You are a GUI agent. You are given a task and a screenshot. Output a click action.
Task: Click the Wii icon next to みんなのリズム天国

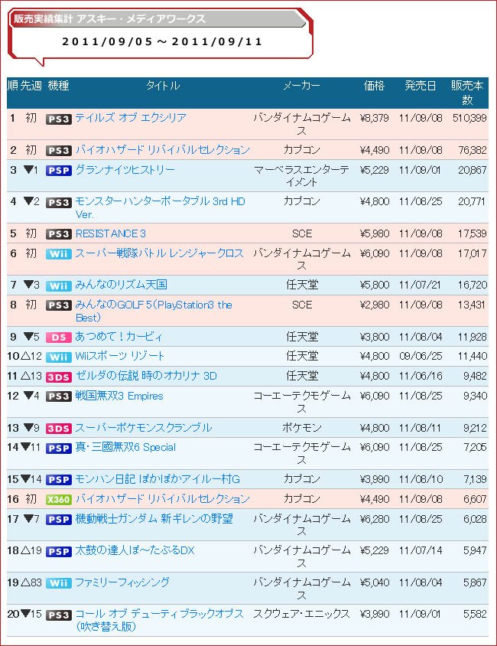(x=58, y=285)
